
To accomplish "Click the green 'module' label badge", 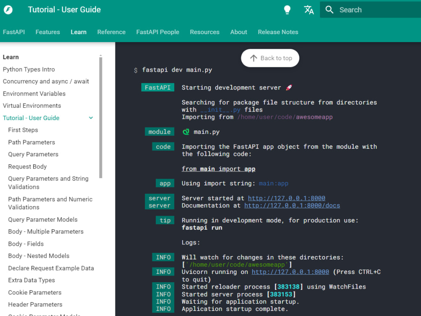I will point(160,132).
